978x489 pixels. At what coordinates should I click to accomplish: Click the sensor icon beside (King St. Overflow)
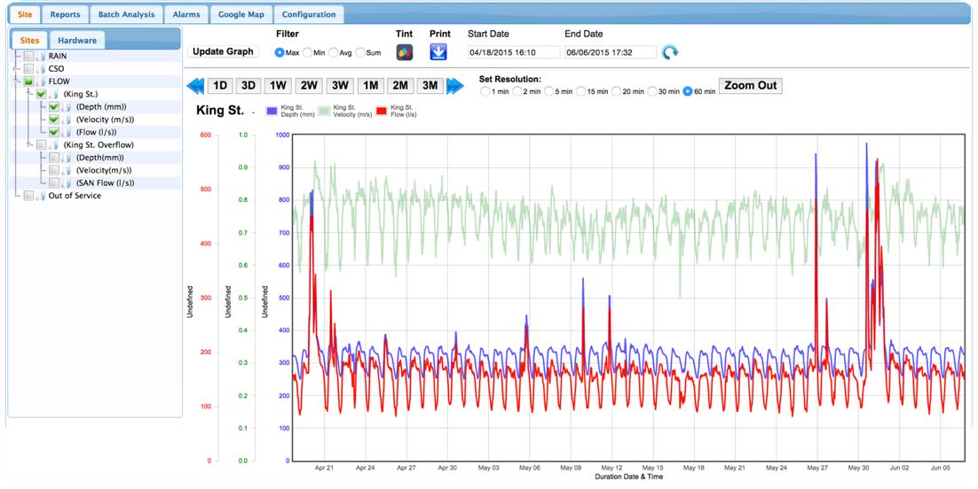(54, 145)
